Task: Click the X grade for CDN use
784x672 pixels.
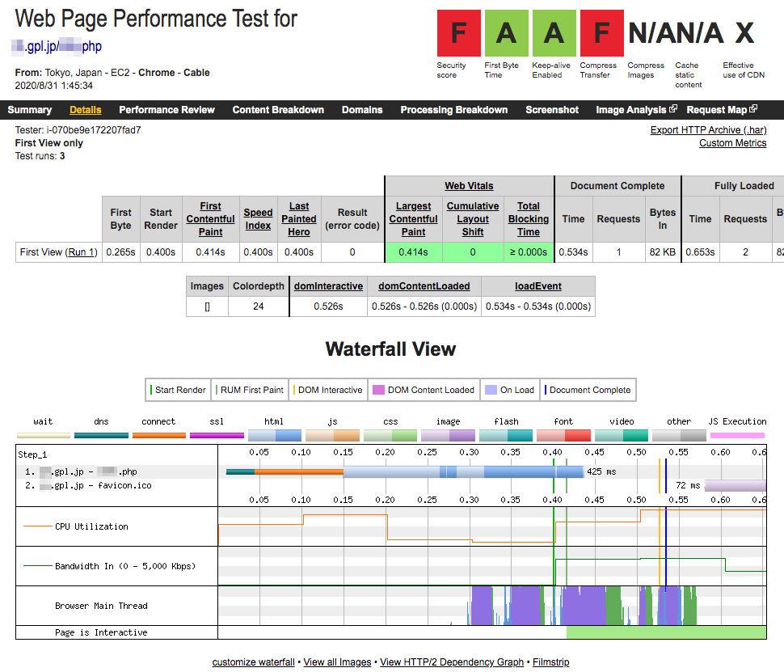Action: 744,33
